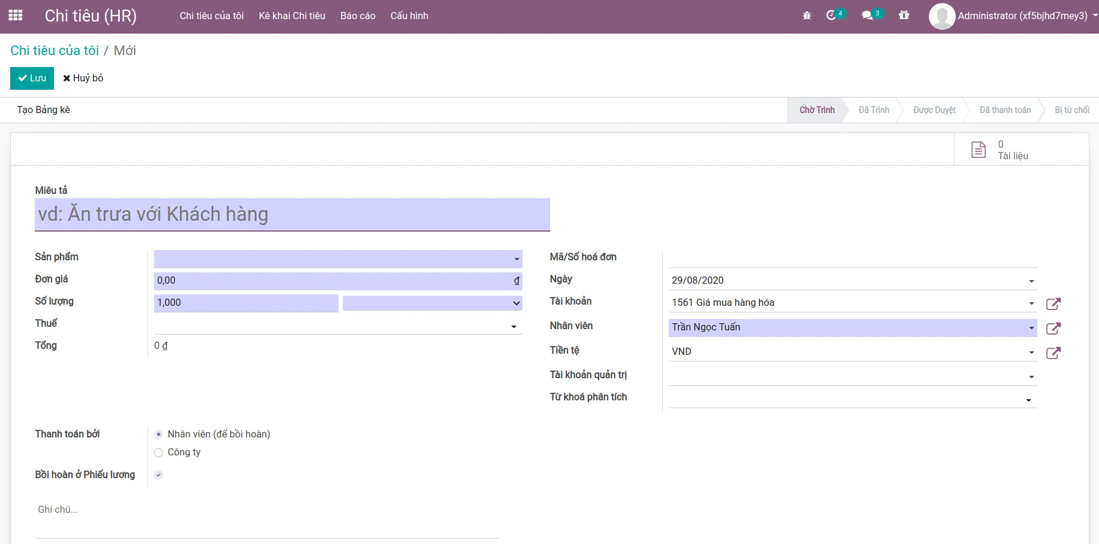
Task: Click the Tổng value 0 ₫
Action: coord(161,346)
